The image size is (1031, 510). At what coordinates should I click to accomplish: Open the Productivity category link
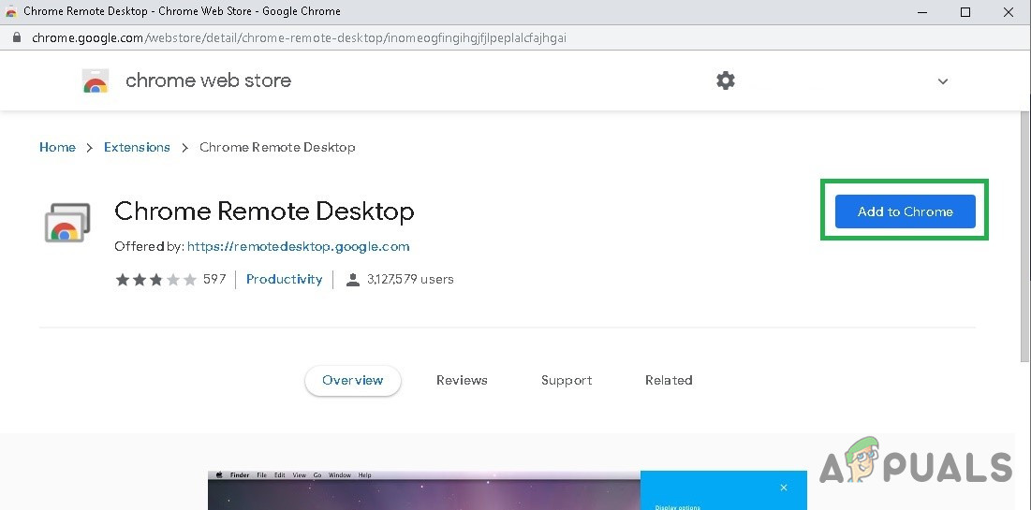point(284,280)
